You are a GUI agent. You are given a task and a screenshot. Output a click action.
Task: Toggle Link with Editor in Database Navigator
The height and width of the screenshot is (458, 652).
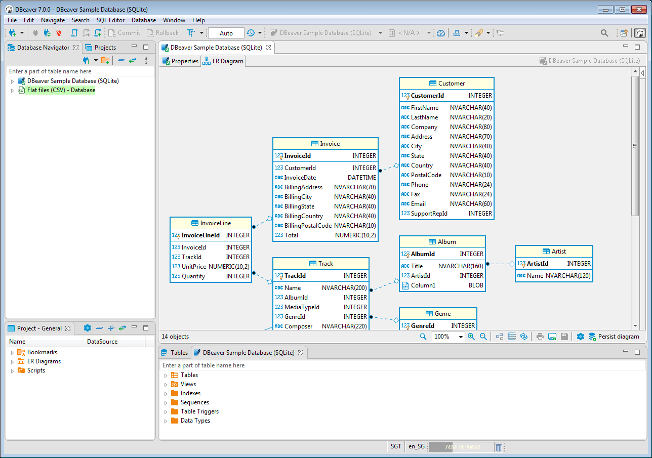[x=133, y=60]
